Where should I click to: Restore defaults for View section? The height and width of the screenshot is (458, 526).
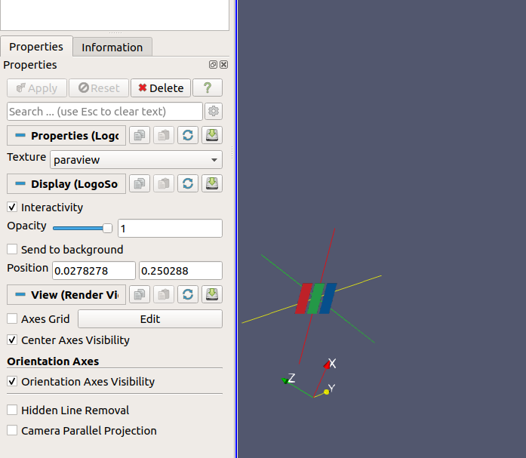(188, 294)
